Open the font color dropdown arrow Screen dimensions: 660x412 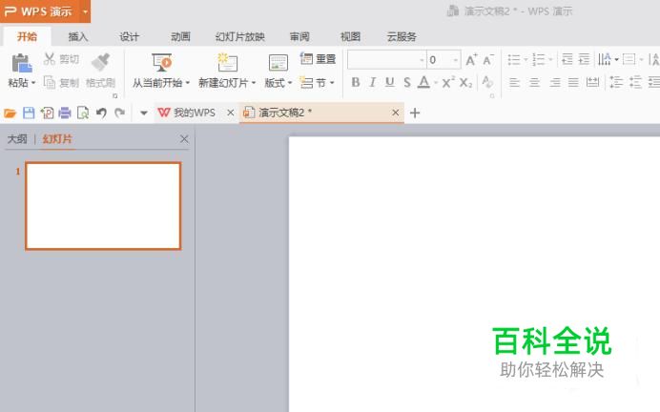(x=436, y=83)
